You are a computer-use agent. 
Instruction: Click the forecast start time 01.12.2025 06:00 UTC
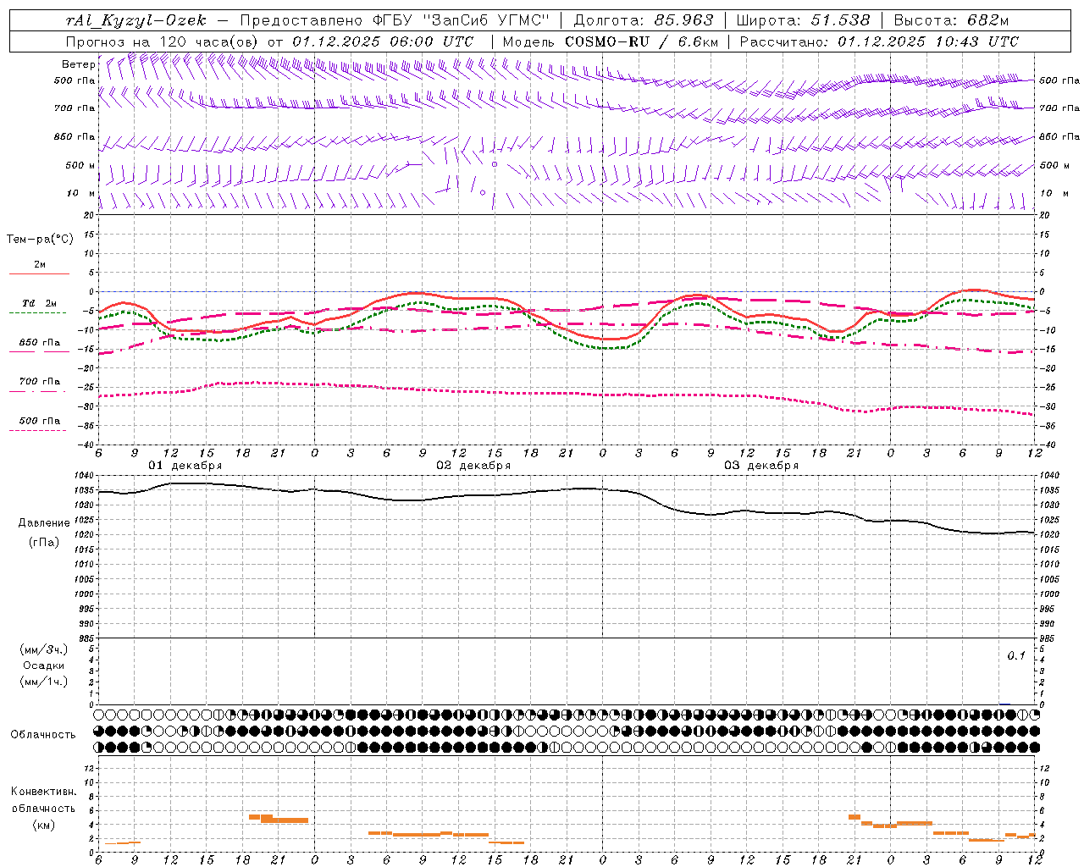click(383, 41)
